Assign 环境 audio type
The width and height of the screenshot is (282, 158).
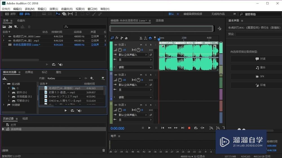click(x=256, y=85)
